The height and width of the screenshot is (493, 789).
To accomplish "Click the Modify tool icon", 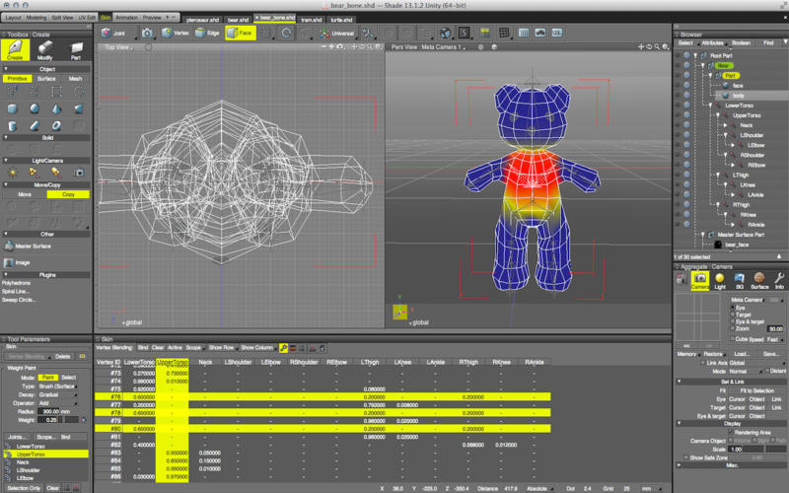I will [44, 49].
